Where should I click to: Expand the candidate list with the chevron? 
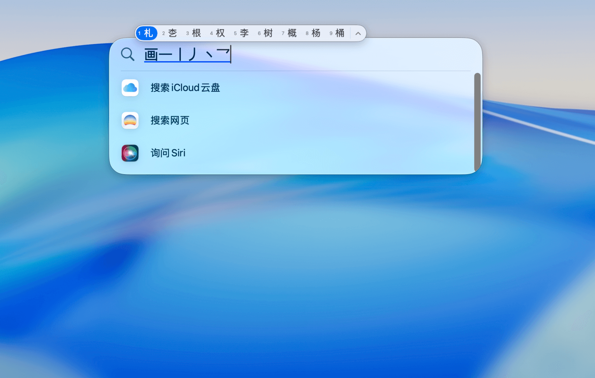pyautogui.click(x=358, y=33)
